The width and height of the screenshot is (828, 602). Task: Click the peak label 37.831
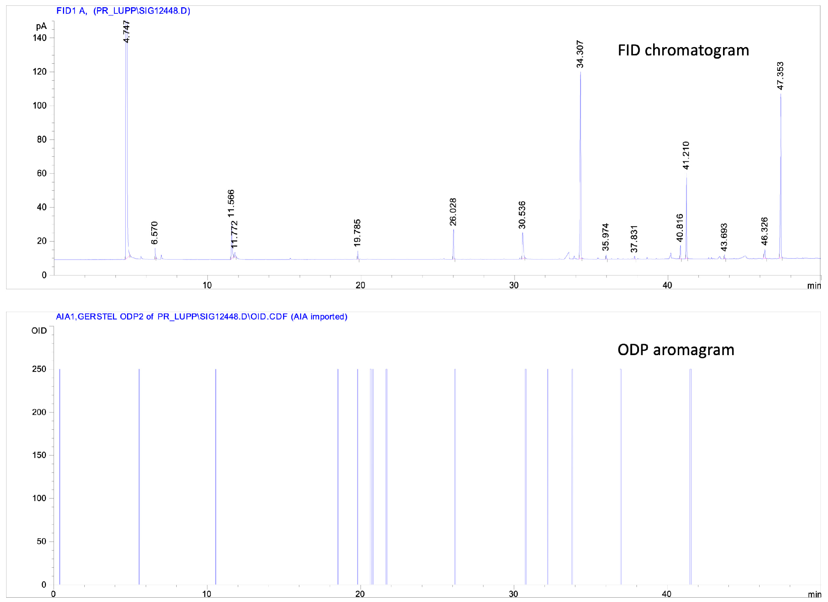[634, 239]
